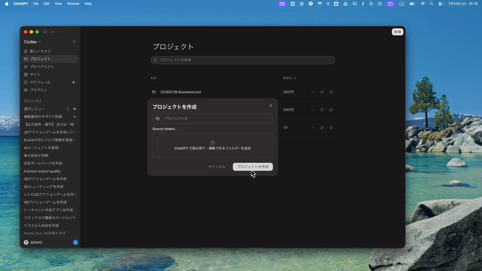The image size is (482, 271).
Task: Add a source folder ChatGPT can edit
Action: [212, 146]
